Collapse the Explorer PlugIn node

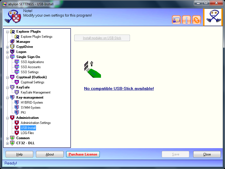(x=8, y=32)
